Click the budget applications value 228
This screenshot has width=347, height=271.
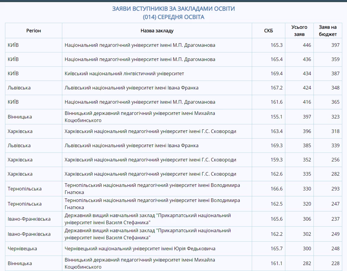pos(335,263)
